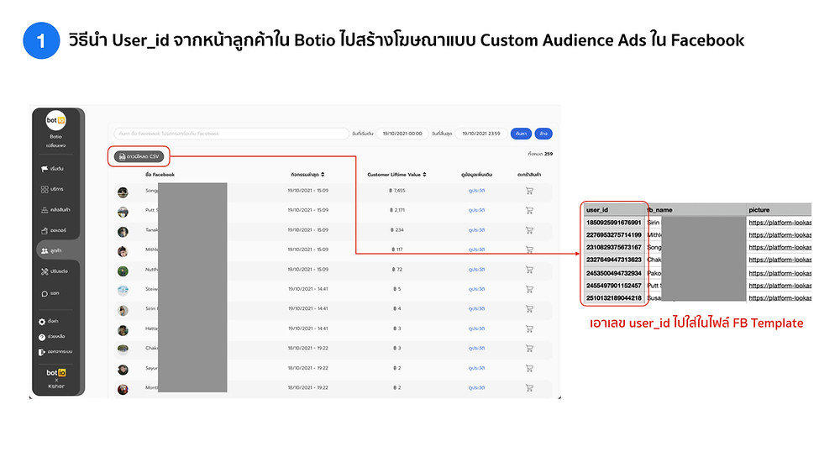
Task: Click cart icon in the ฿ 7,455 row
Action: pos(529,191)
